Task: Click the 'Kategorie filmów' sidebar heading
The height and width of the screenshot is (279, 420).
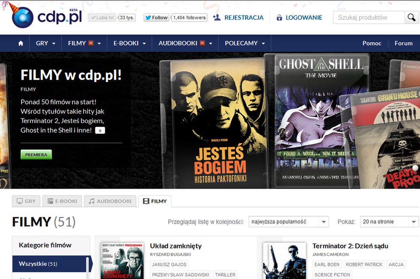Action: [x=45, y=245]
